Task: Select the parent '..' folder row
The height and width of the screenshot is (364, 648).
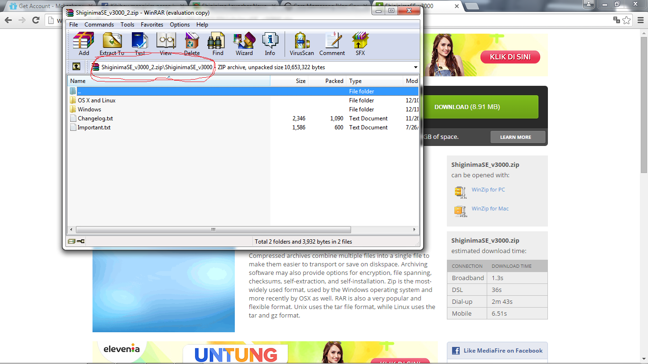Action: point(243,91)
